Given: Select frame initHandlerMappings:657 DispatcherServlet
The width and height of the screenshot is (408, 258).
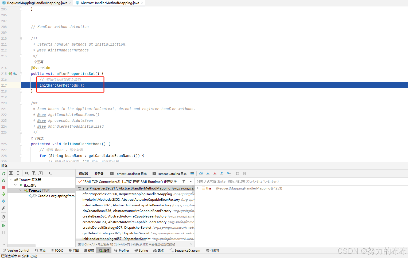Looking at the screenshot, I should (x=135, y=239).
